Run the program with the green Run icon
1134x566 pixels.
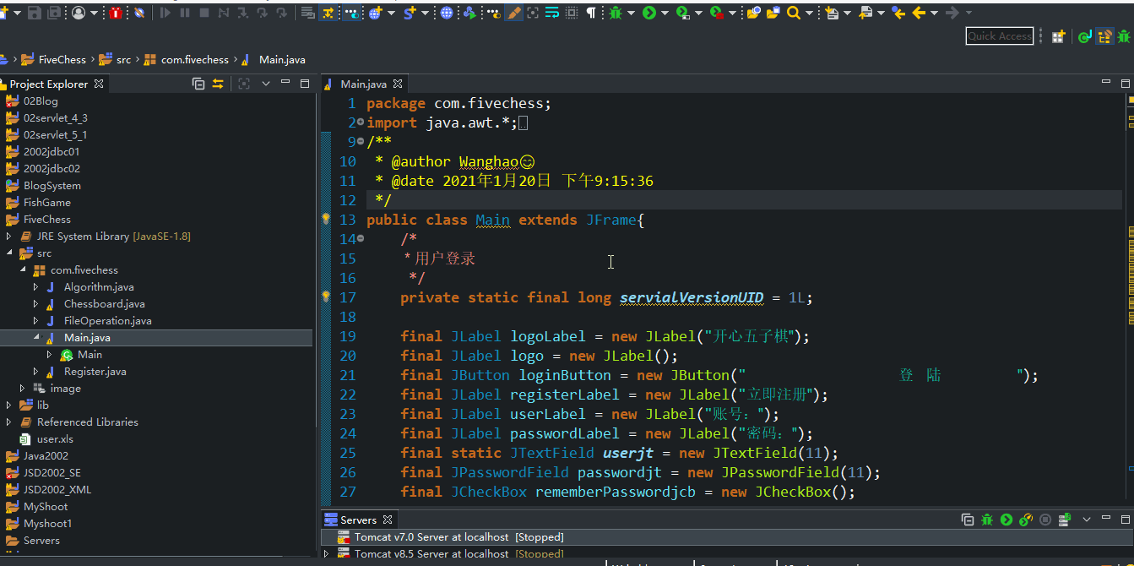648,13
